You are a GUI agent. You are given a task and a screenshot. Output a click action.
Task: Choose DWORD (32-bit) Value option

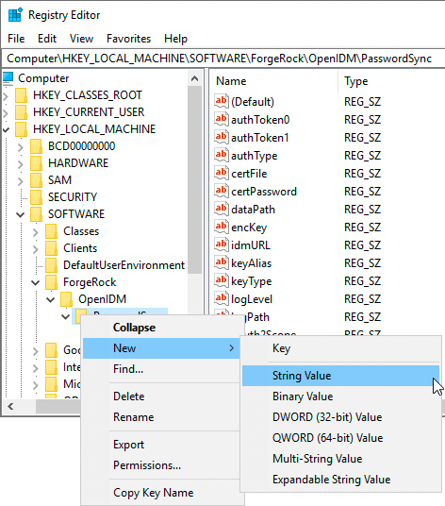tap(340, 417)
